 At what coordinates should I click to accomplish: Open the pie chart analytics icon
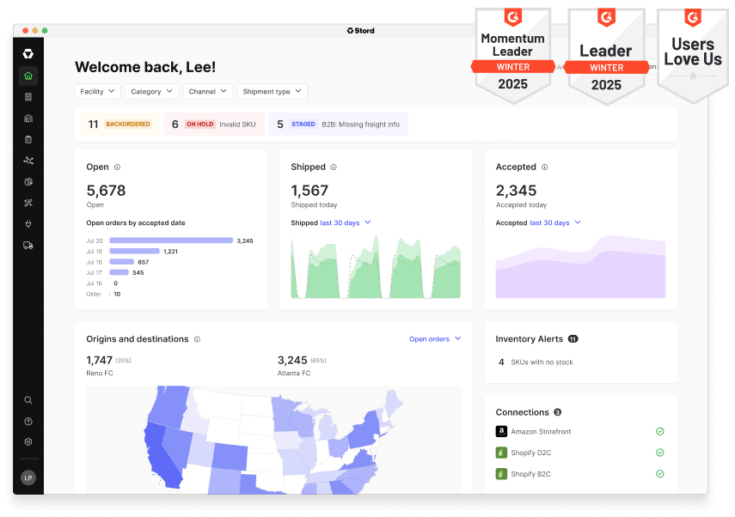pyautogui.click(x=28, y=182)
